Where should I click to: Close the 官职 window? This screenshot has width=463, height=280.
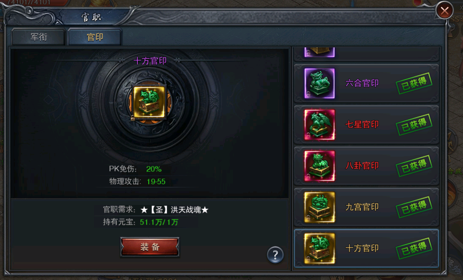point(445,11)
